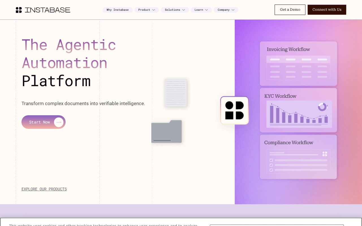The height and width of the screenshot is (226, 362).
Task: Click the document page icon illustration
Action: tap(176, 93)
